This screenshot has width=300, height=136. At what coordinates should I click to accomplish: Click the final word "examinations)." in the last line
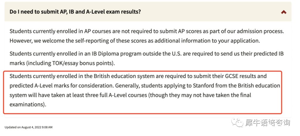pos(28,105)
